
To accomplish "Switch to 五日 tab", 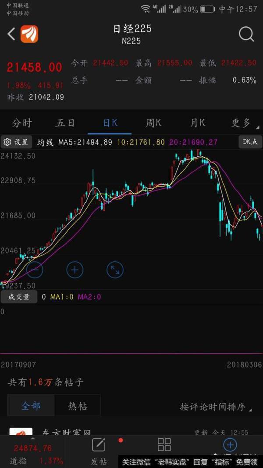I will pyautogui.click(x=64, y=123).
